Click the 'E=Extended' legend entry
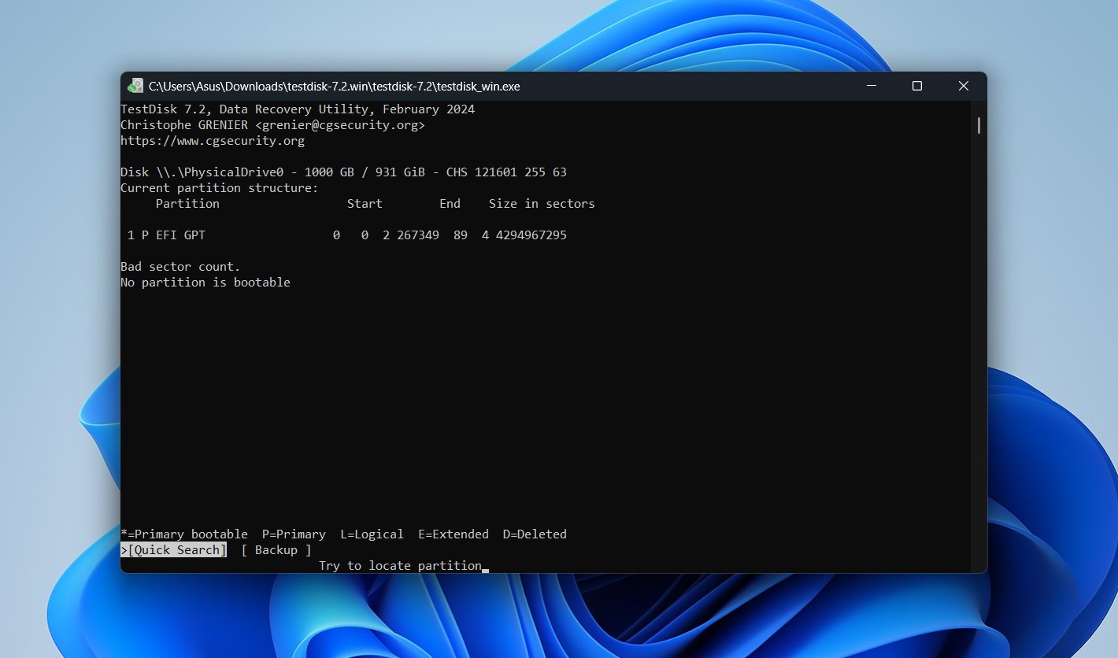The height and width of the screenshot is (658, 1118). 453,534
